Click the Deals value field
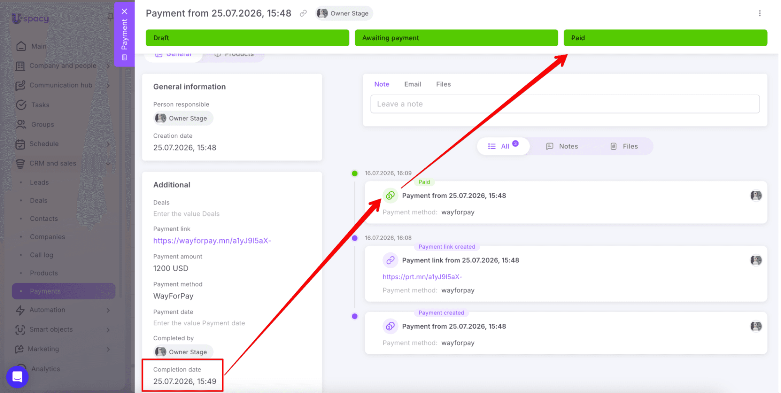The height and width of the screenshot is (393, 781). (x=186, y=214)
